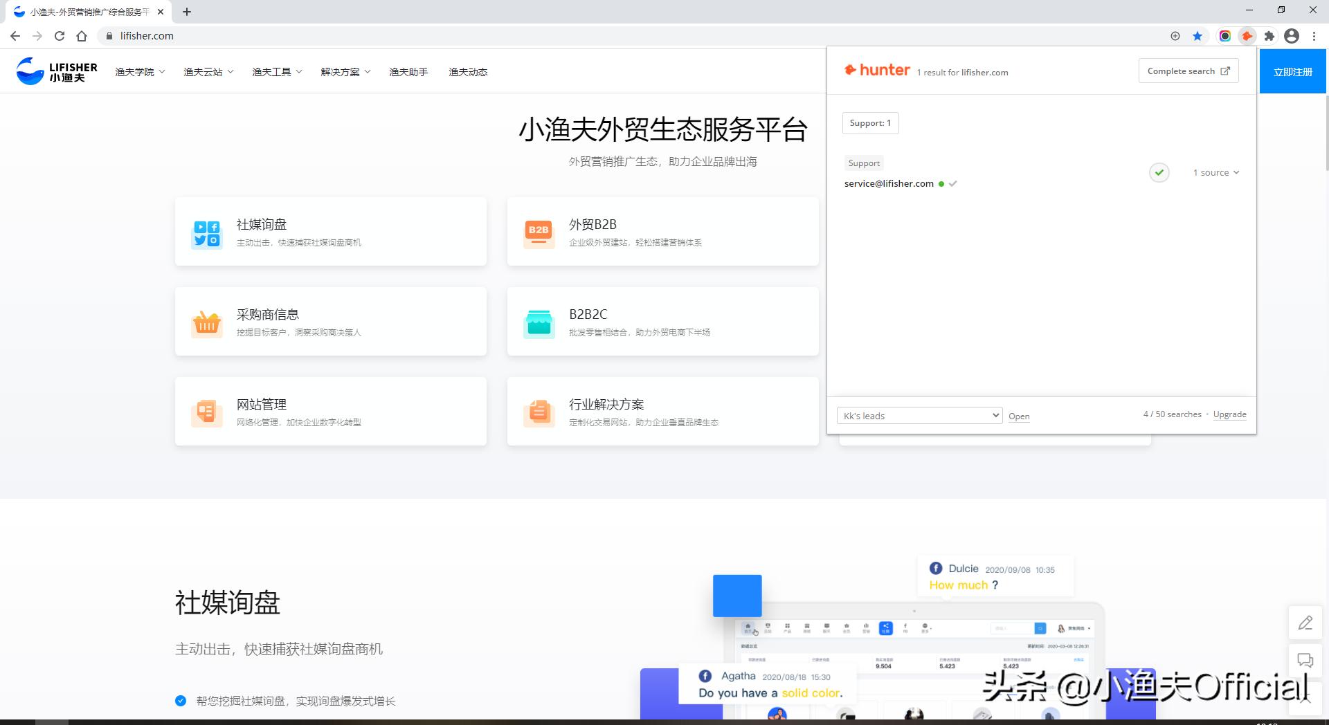Viewport: 1329px width, 725px height.
Task: Click the green status dot next to service@lifisher.com
Action: tap(941, 183)
